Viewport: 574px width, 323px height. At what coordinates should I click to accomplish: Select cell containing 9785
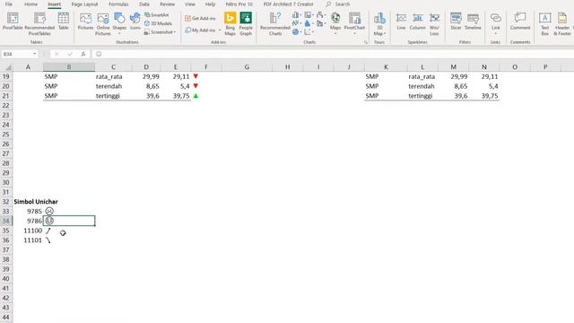coord(28,212)
